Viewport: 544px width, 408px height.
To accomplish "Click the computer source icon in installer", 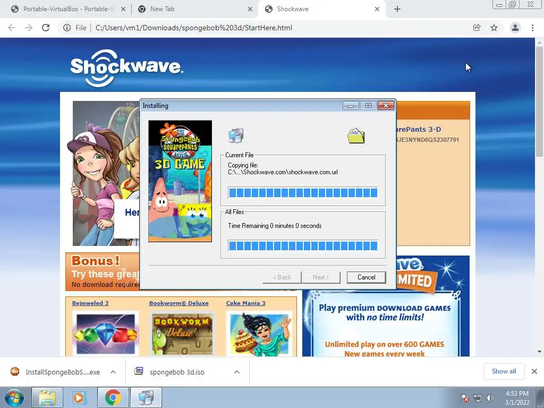I will 236,135.
